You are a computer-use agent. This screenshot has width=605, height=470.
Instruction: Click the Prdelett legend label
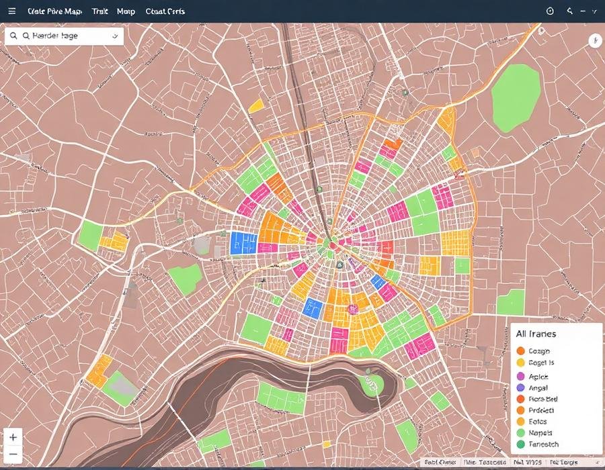pos(541,410)
